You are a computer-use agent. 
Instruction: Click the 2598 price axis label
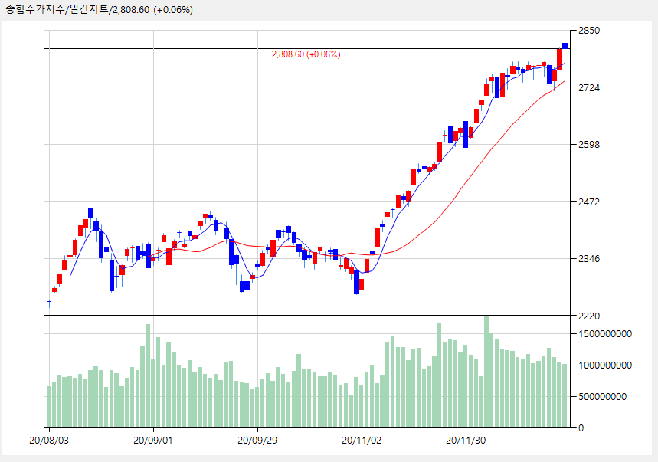pyautogui.click(x=589, y=144)
